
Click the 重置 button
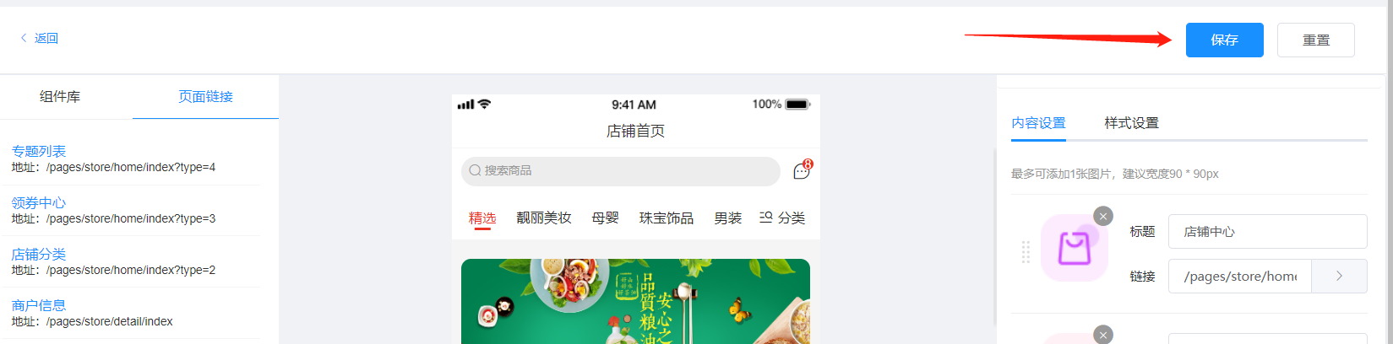click(x=1315, y=40)
